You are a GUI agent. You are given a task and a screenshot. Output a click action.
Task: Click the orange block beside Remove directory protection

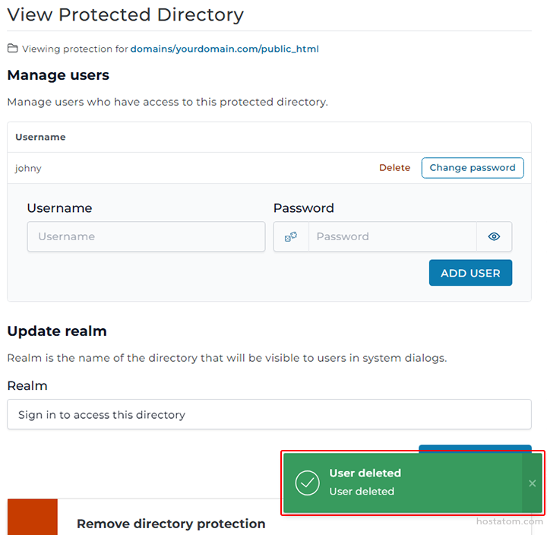(33, 517)
